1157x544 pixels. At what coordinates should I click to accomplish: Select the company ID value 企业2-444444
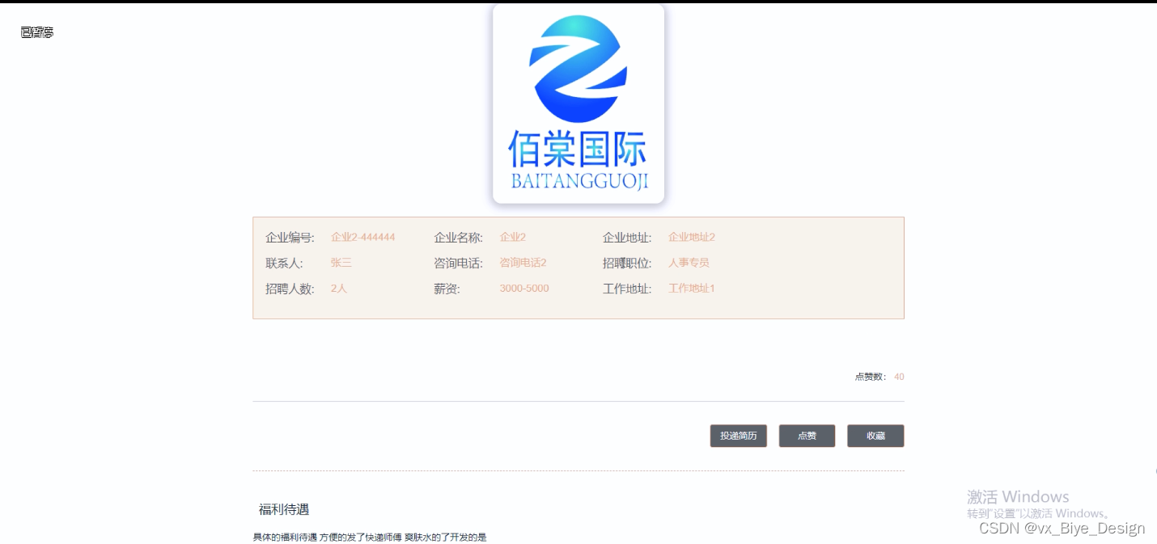click(362, 237)
